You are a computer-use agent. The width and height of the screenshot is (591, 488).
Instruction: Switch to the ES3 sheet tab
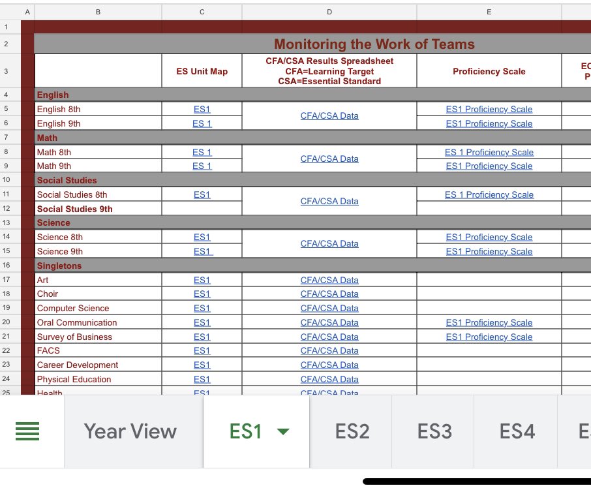(434, 431)
